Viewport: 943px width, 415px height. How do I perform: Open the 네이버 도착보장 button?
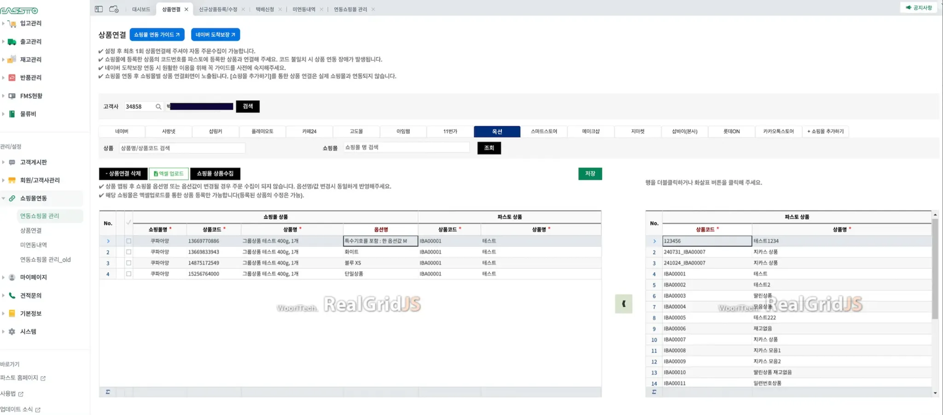click(215, 35)
